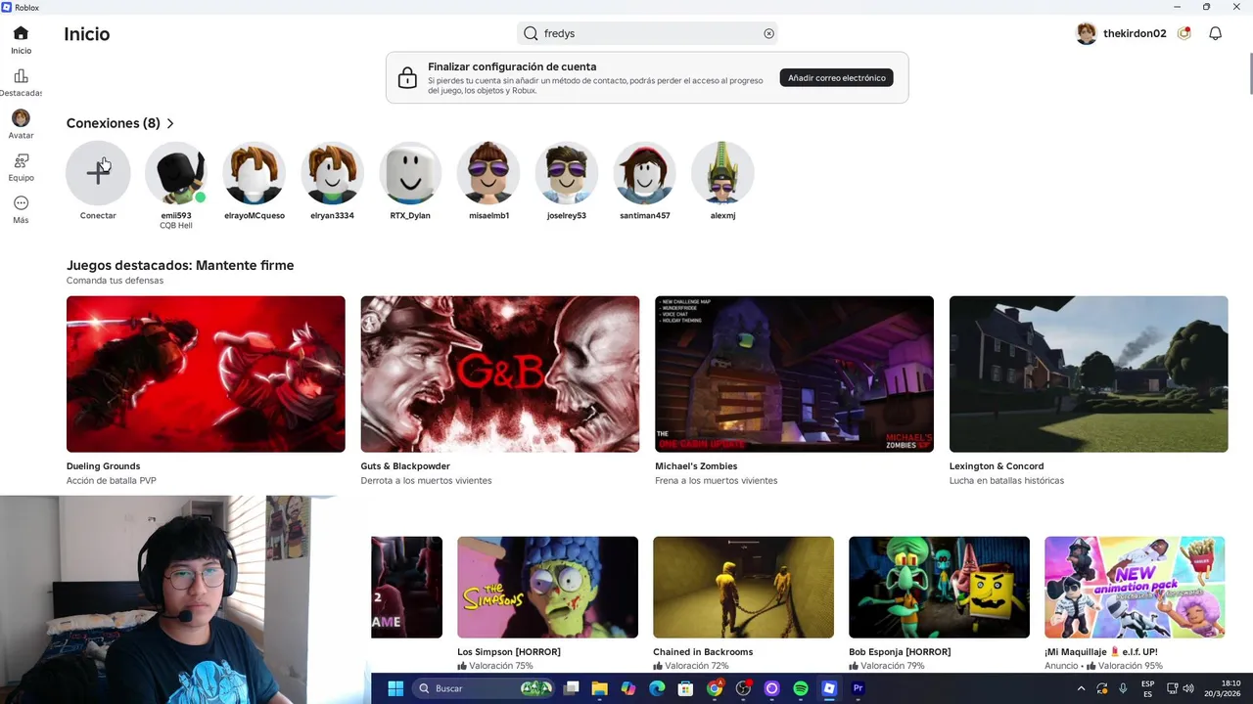Open Google Chrome from the taskbar
Screen dimensions: 1253x704
[715, 688]
